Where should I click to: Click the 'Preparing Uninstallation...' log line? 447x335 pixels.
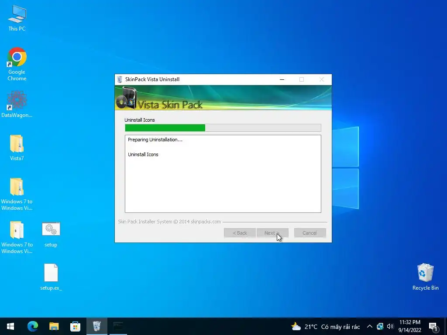click(x=155, y=140)
